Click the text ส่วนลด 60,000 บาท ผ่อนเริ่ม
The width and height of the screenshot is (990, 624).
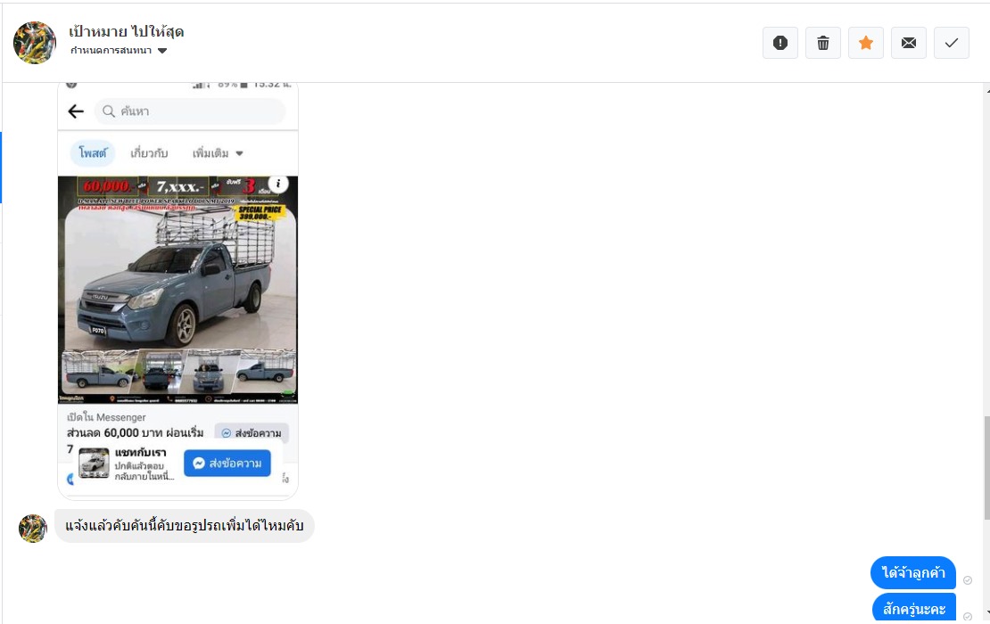pyautogui.click(x=135, y=433)
